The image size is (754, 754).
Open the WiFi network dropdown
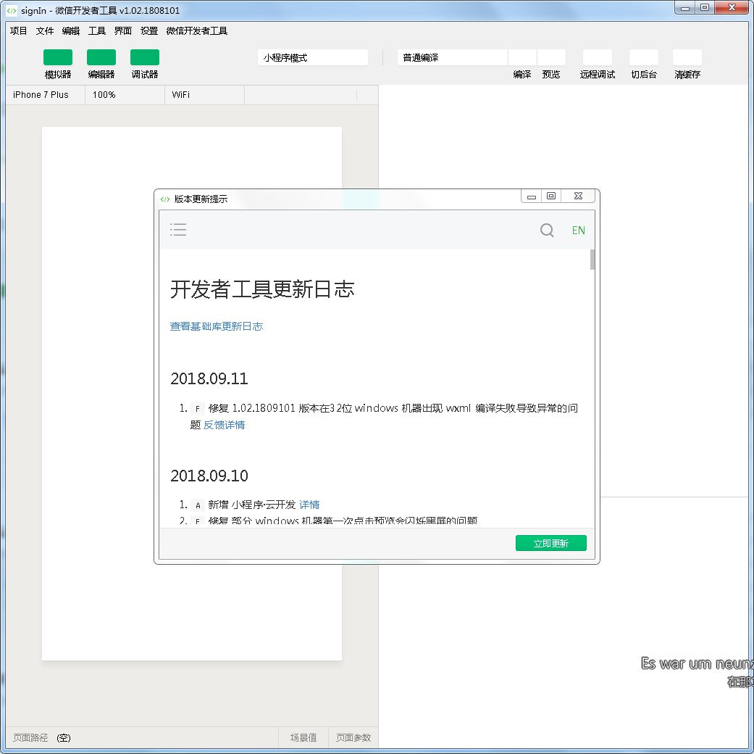[205, 95]
